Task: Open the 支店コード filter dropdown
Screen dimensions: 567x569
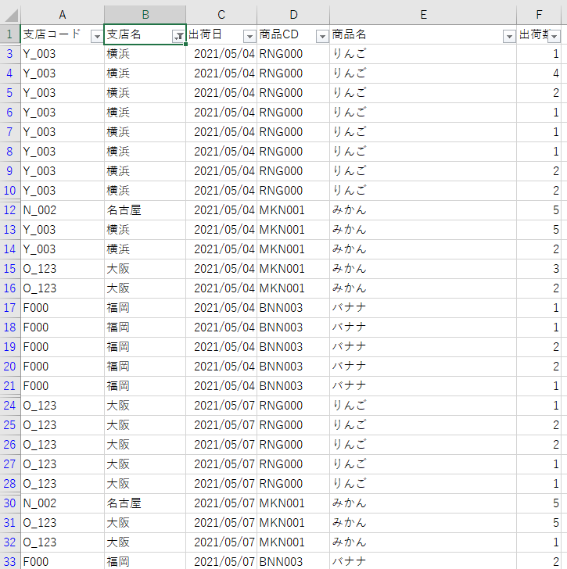Action: (x=96, y=36)
